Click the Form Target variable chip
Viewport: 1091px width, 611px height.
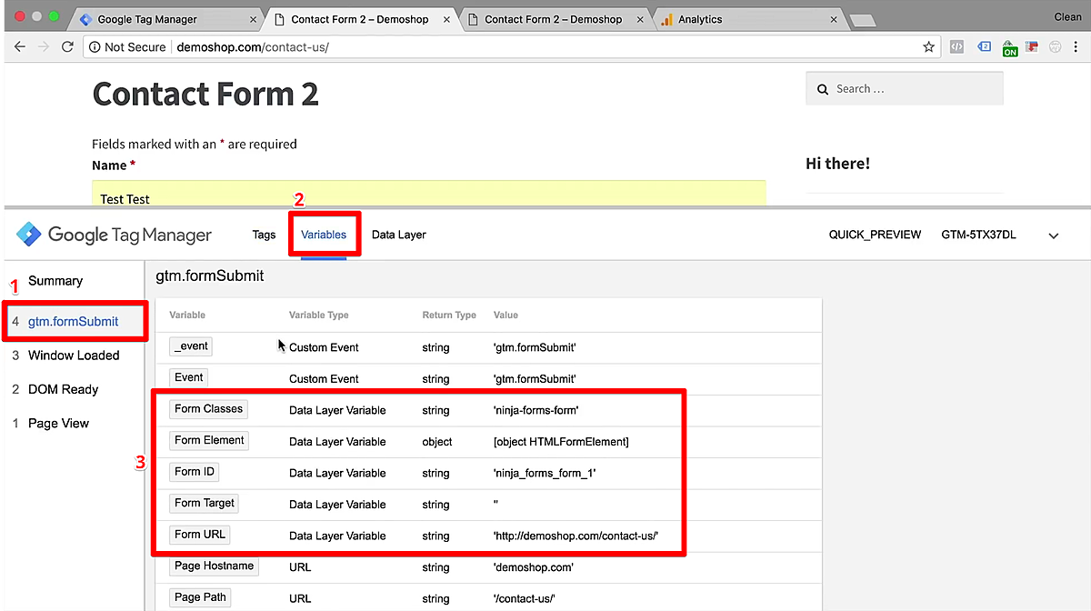click(205, 503)
